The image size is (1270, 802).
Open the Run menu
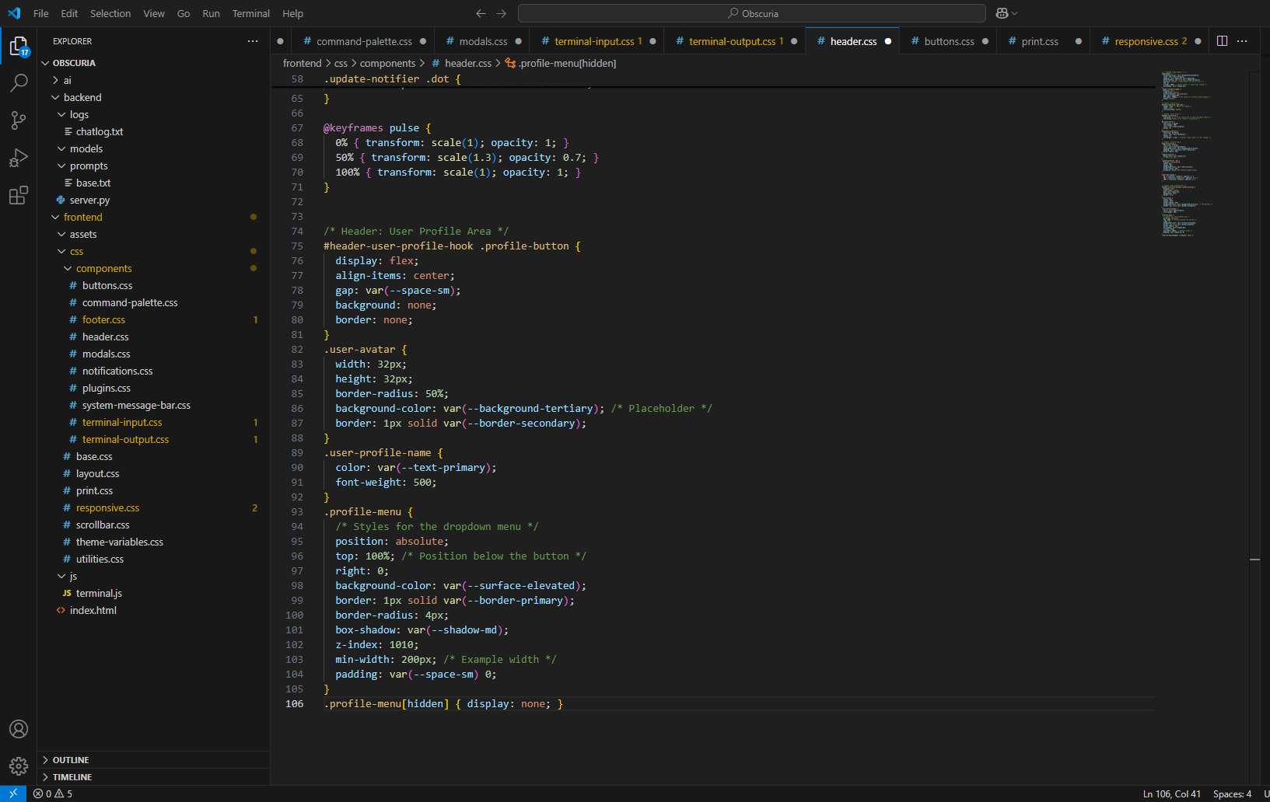[x=211, y=13]
